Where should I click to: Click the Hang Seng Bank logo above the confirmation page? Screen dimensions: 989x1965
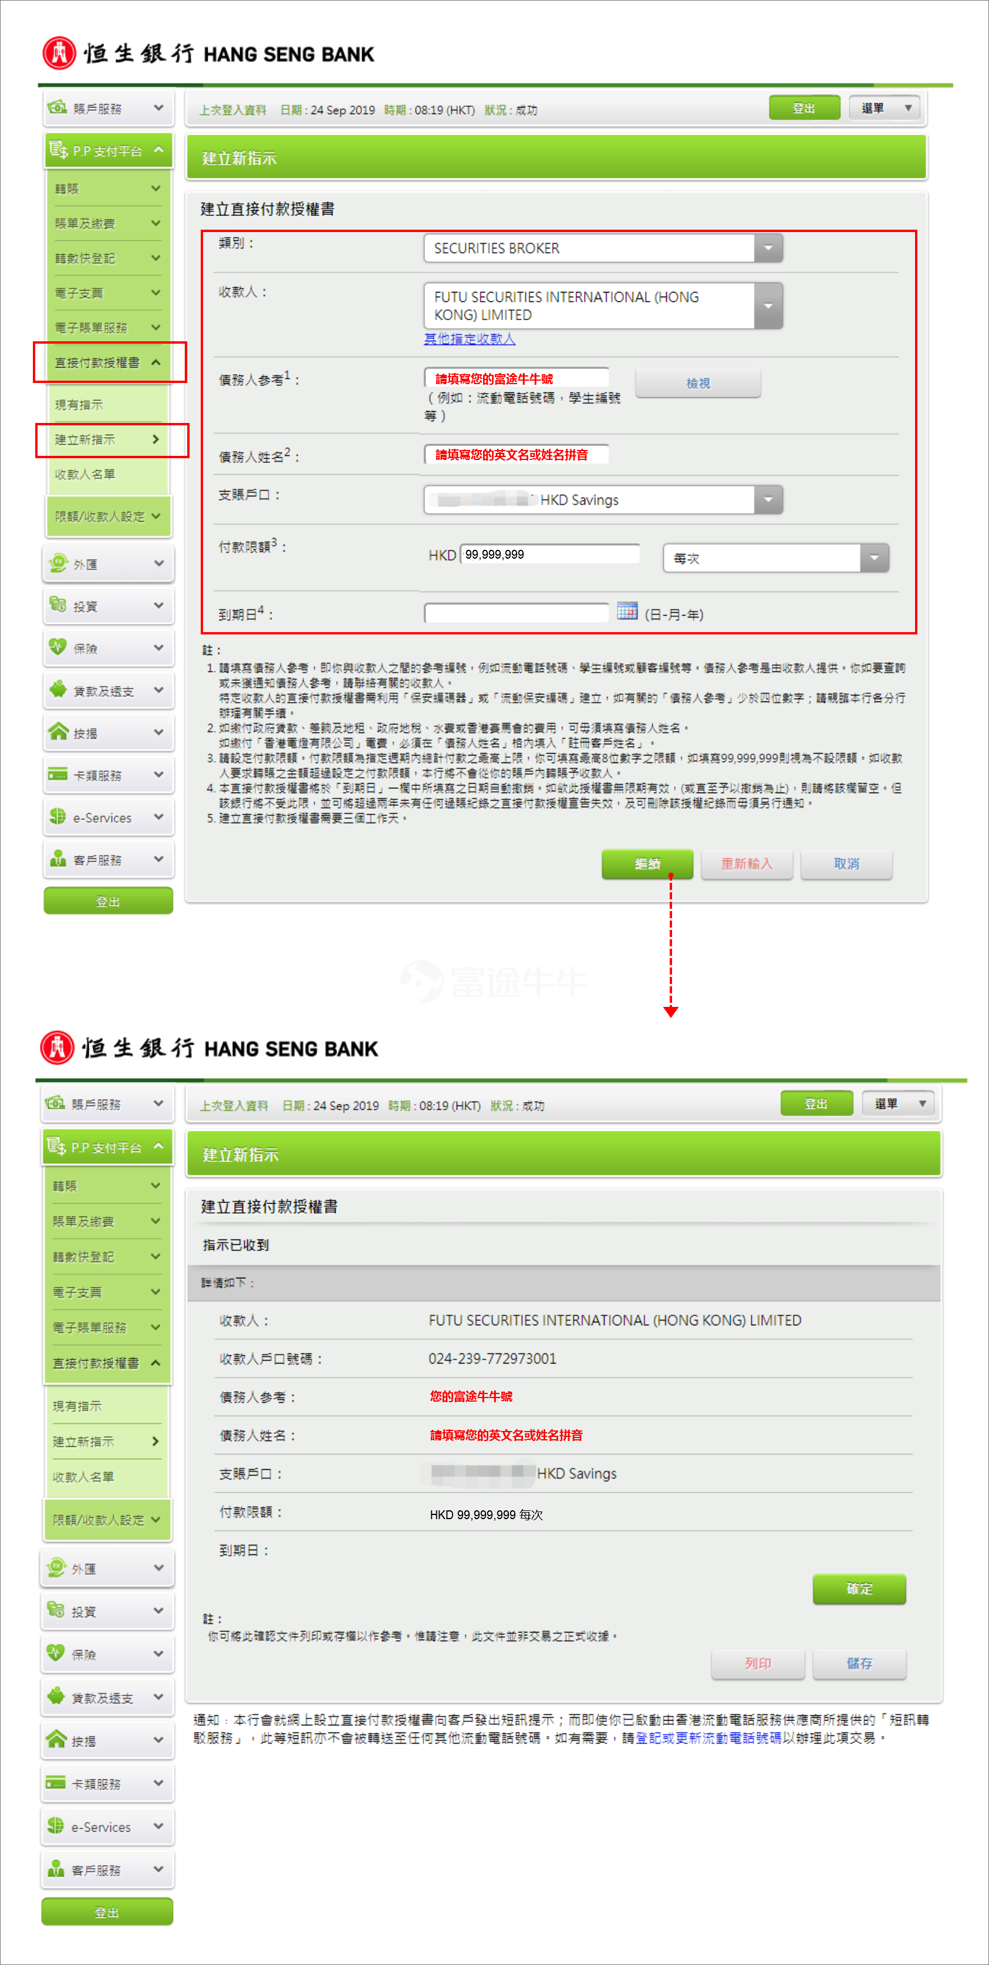209,1047
